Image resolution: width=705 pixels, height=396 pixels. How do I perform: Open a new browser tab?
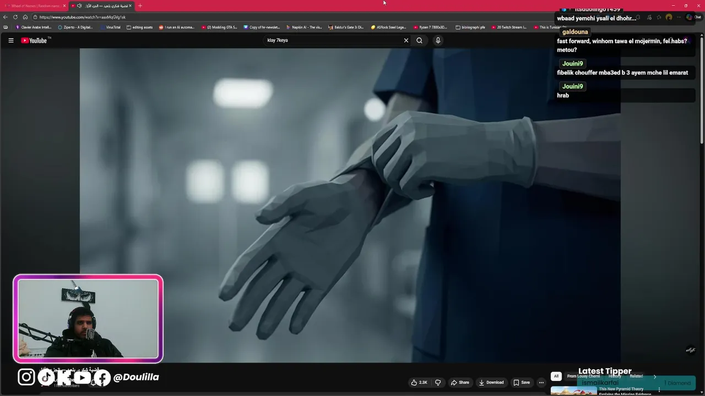[x=140, y=5]
